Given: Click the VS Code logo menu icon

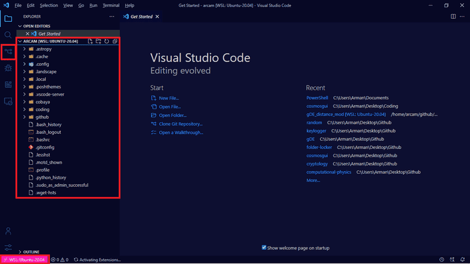Looking at the screenshot, I should (x=6, y=5).
